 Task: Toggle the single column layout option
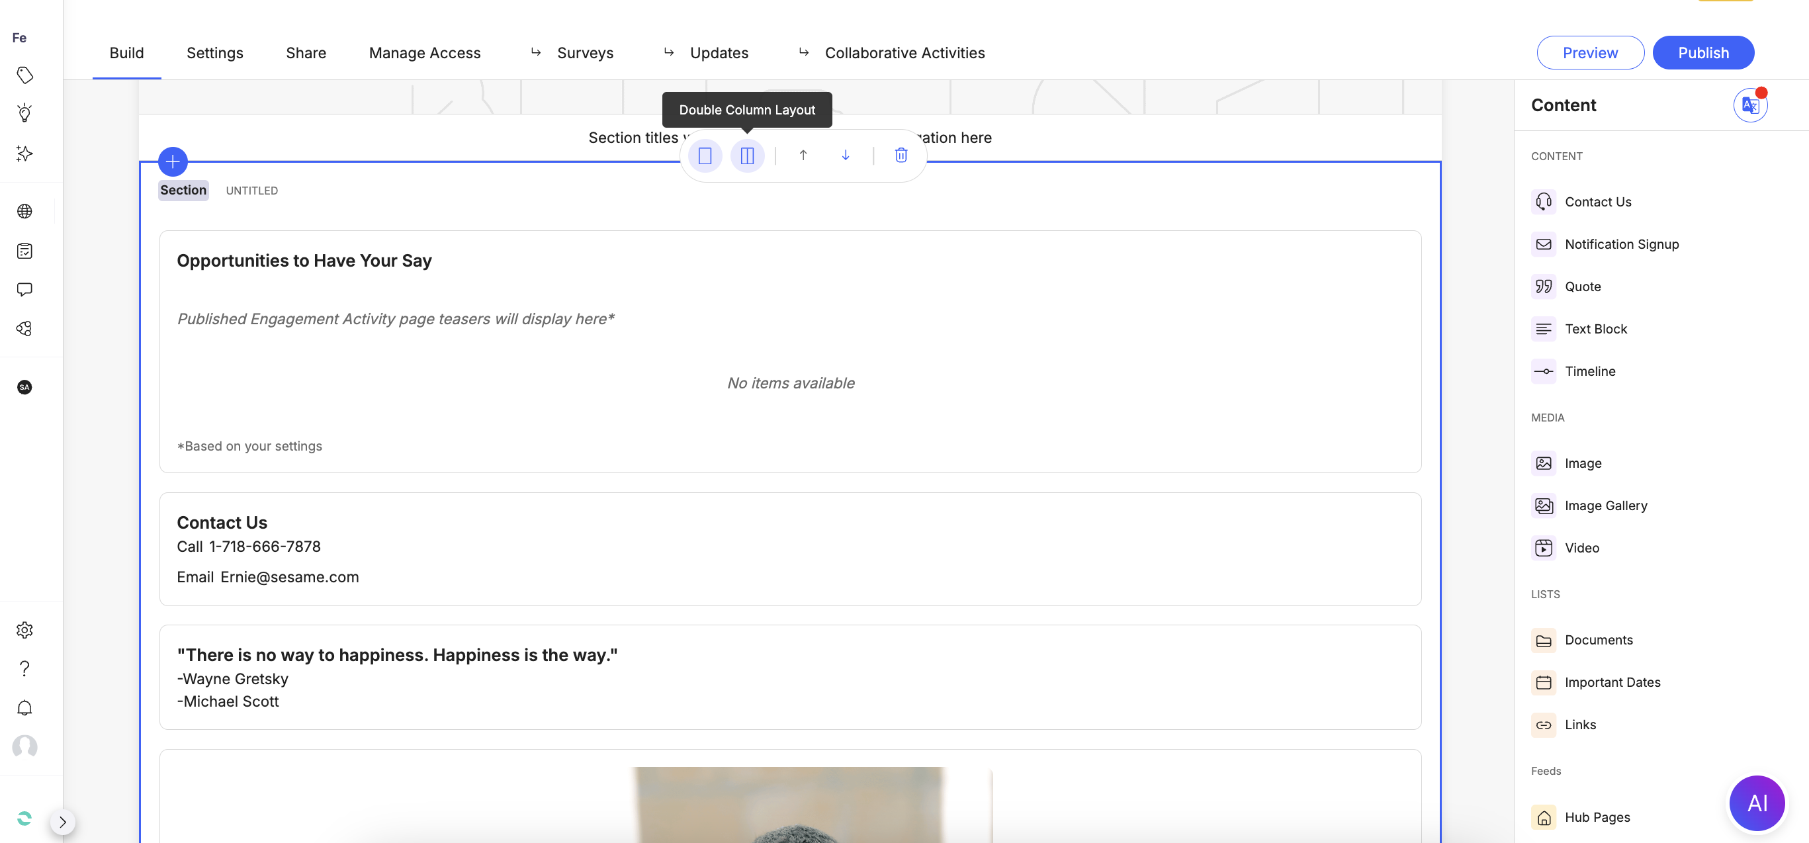coord(705,155)
